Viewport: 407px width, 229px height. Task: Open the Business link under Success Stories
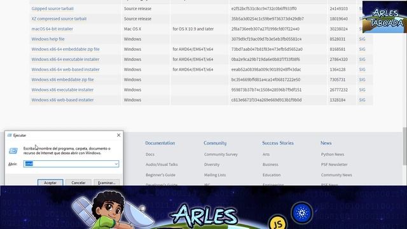click(270, 164)
